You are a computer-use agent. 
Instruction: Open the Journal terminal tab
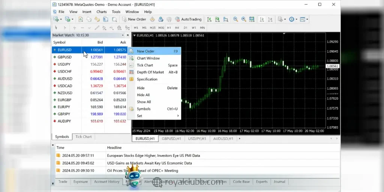coord(279,182)
